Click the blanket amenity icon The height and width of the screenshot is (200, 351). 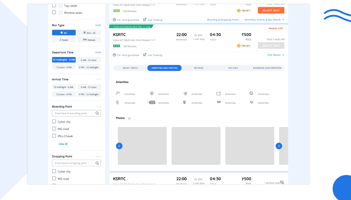pyautogui.click(x=152, y=102)
